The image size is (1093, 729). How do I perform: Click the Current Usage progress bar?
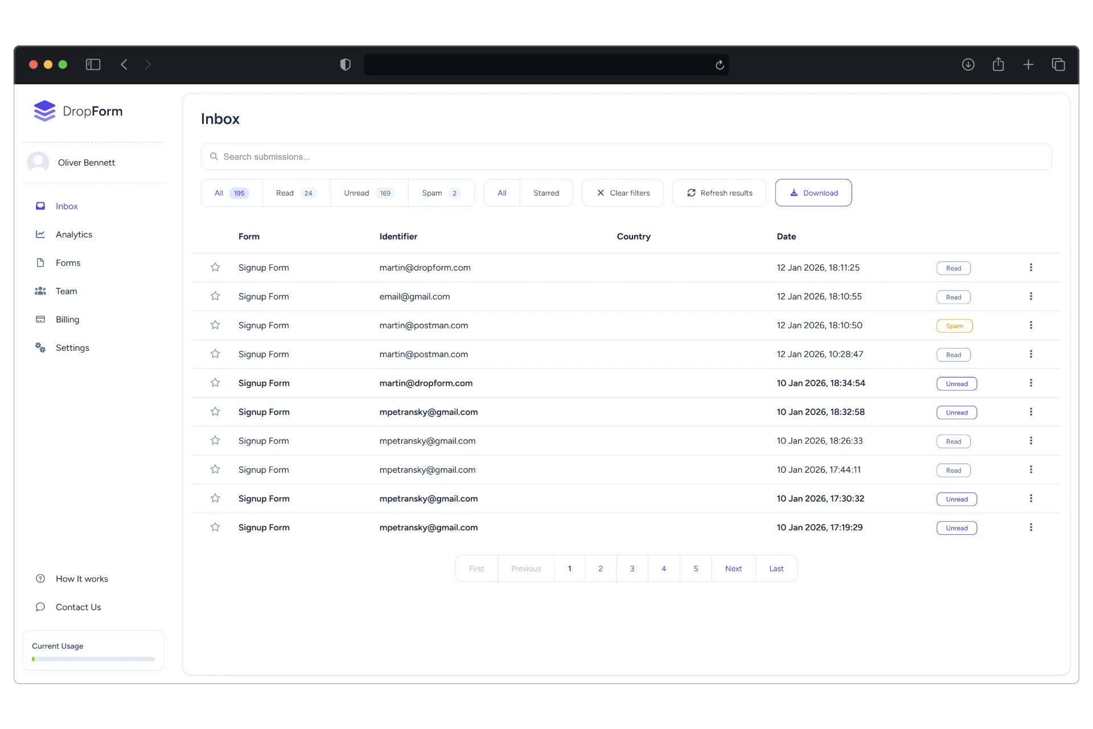(x=93, y=658)
